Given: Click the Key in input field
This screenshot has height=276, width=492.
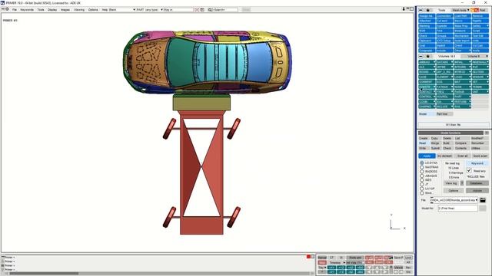Looking at the screenshot, I should pos(178,10).
